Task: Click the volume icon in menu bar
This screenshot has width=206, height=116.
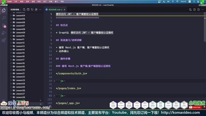Action: 168,2
